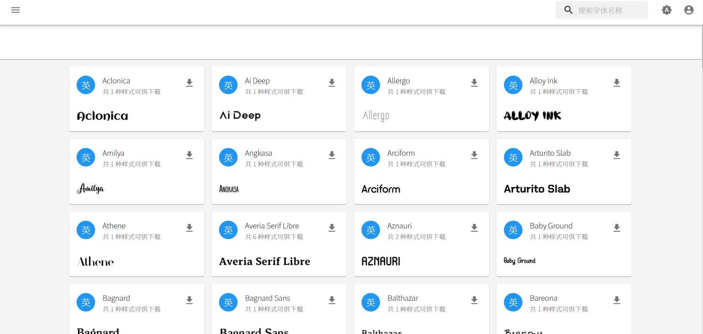703x334 pixels.
Task: Download the Aznauri font
Action: (x=474, y=228)
